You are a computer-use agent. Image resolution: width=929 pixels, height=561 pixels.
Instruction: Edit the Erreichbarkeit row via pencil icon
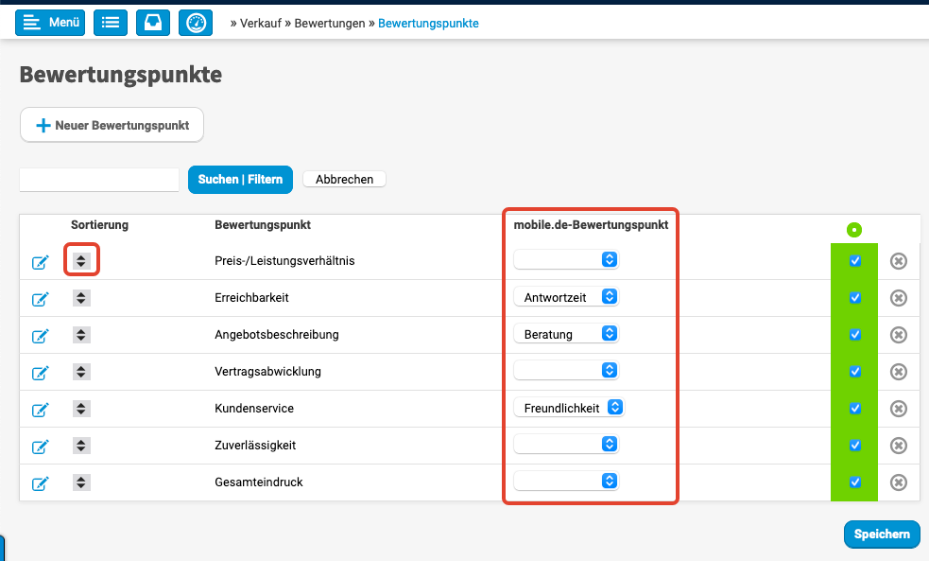click(41, 298)
